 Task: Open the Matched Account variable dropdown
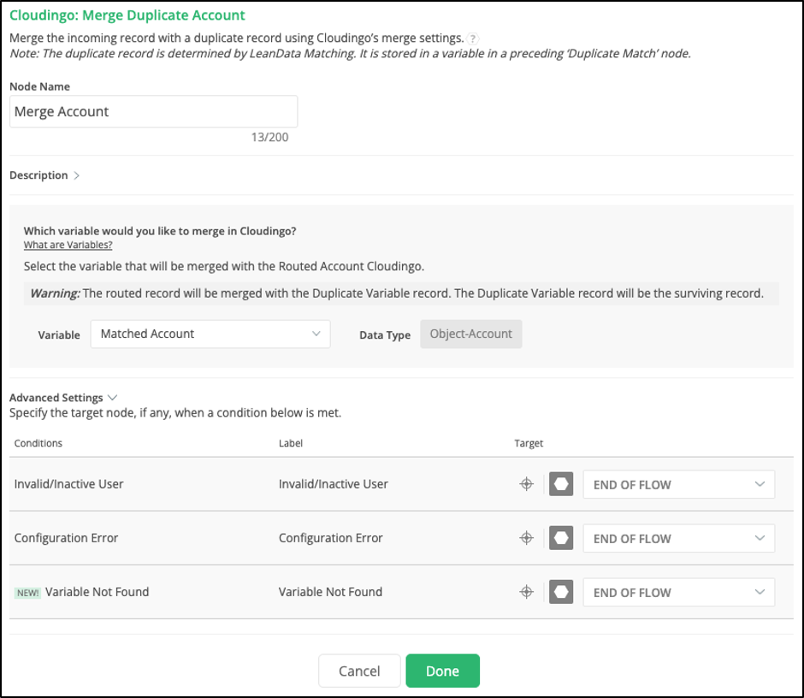210,334
